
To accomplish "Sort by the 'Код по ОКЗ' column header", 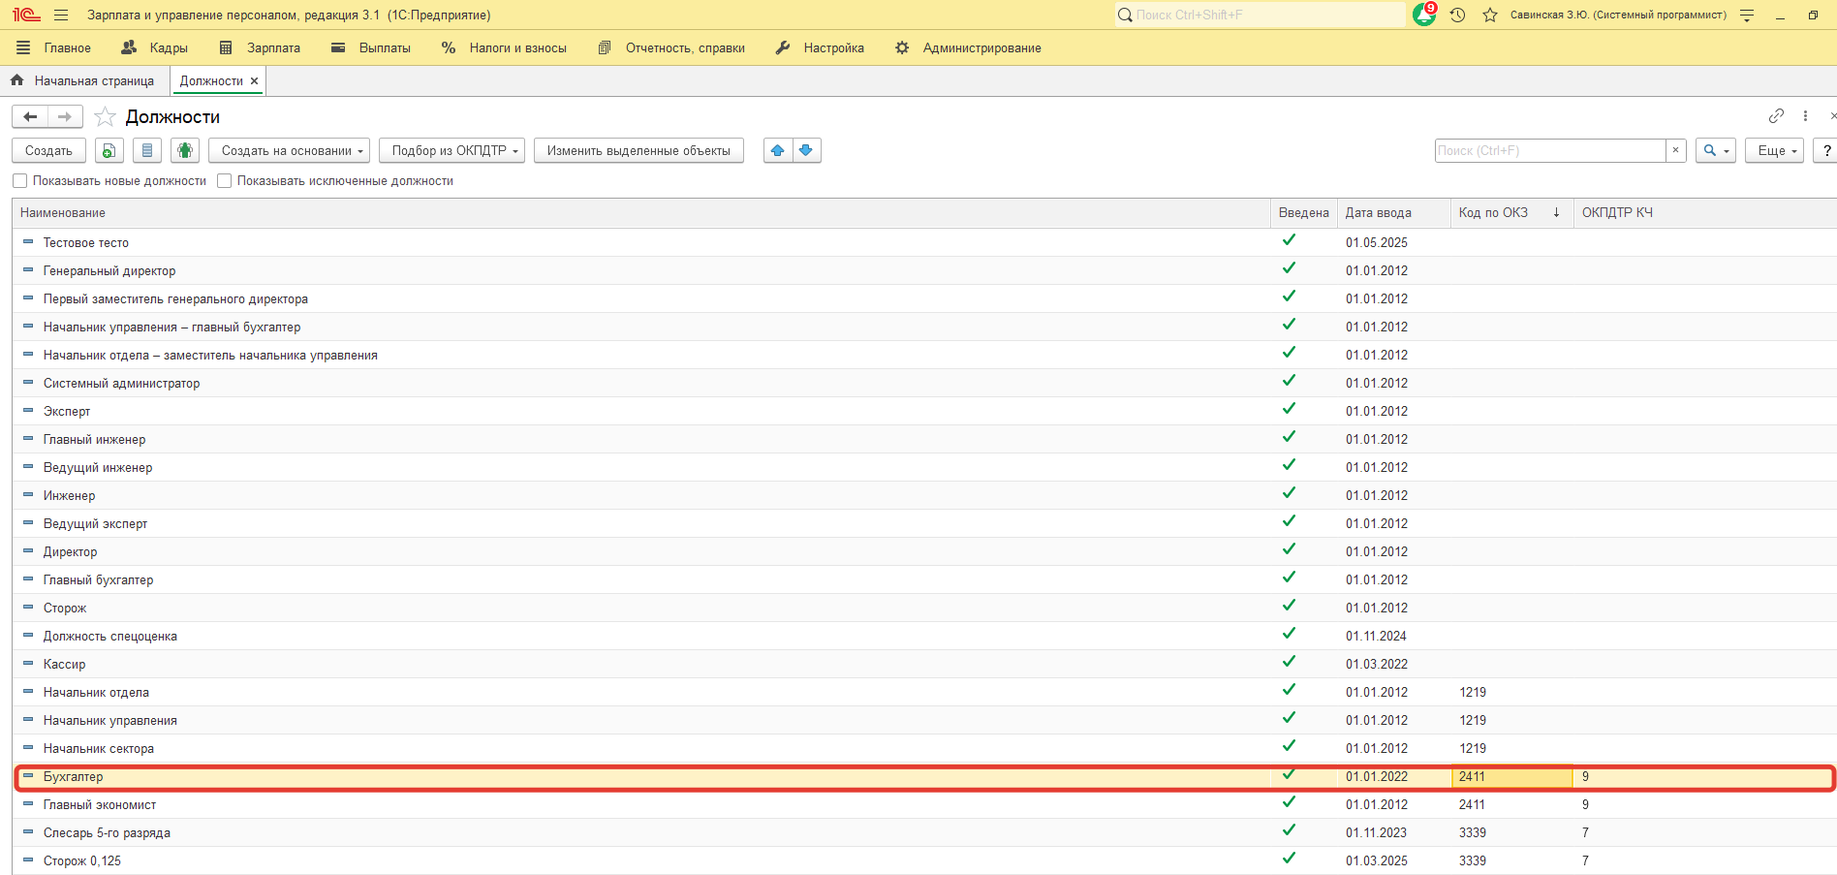I will 1493,212.
